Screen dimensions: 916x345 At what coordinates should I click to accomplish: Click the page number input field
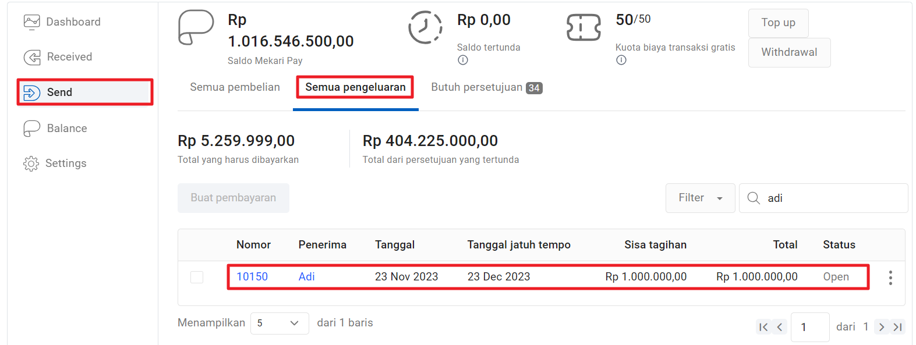pos(809,327)
